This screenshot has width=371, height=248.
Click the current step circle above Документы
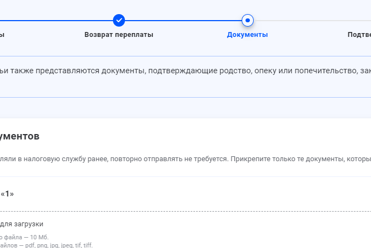pyautogui.click(x=248, y=21)
